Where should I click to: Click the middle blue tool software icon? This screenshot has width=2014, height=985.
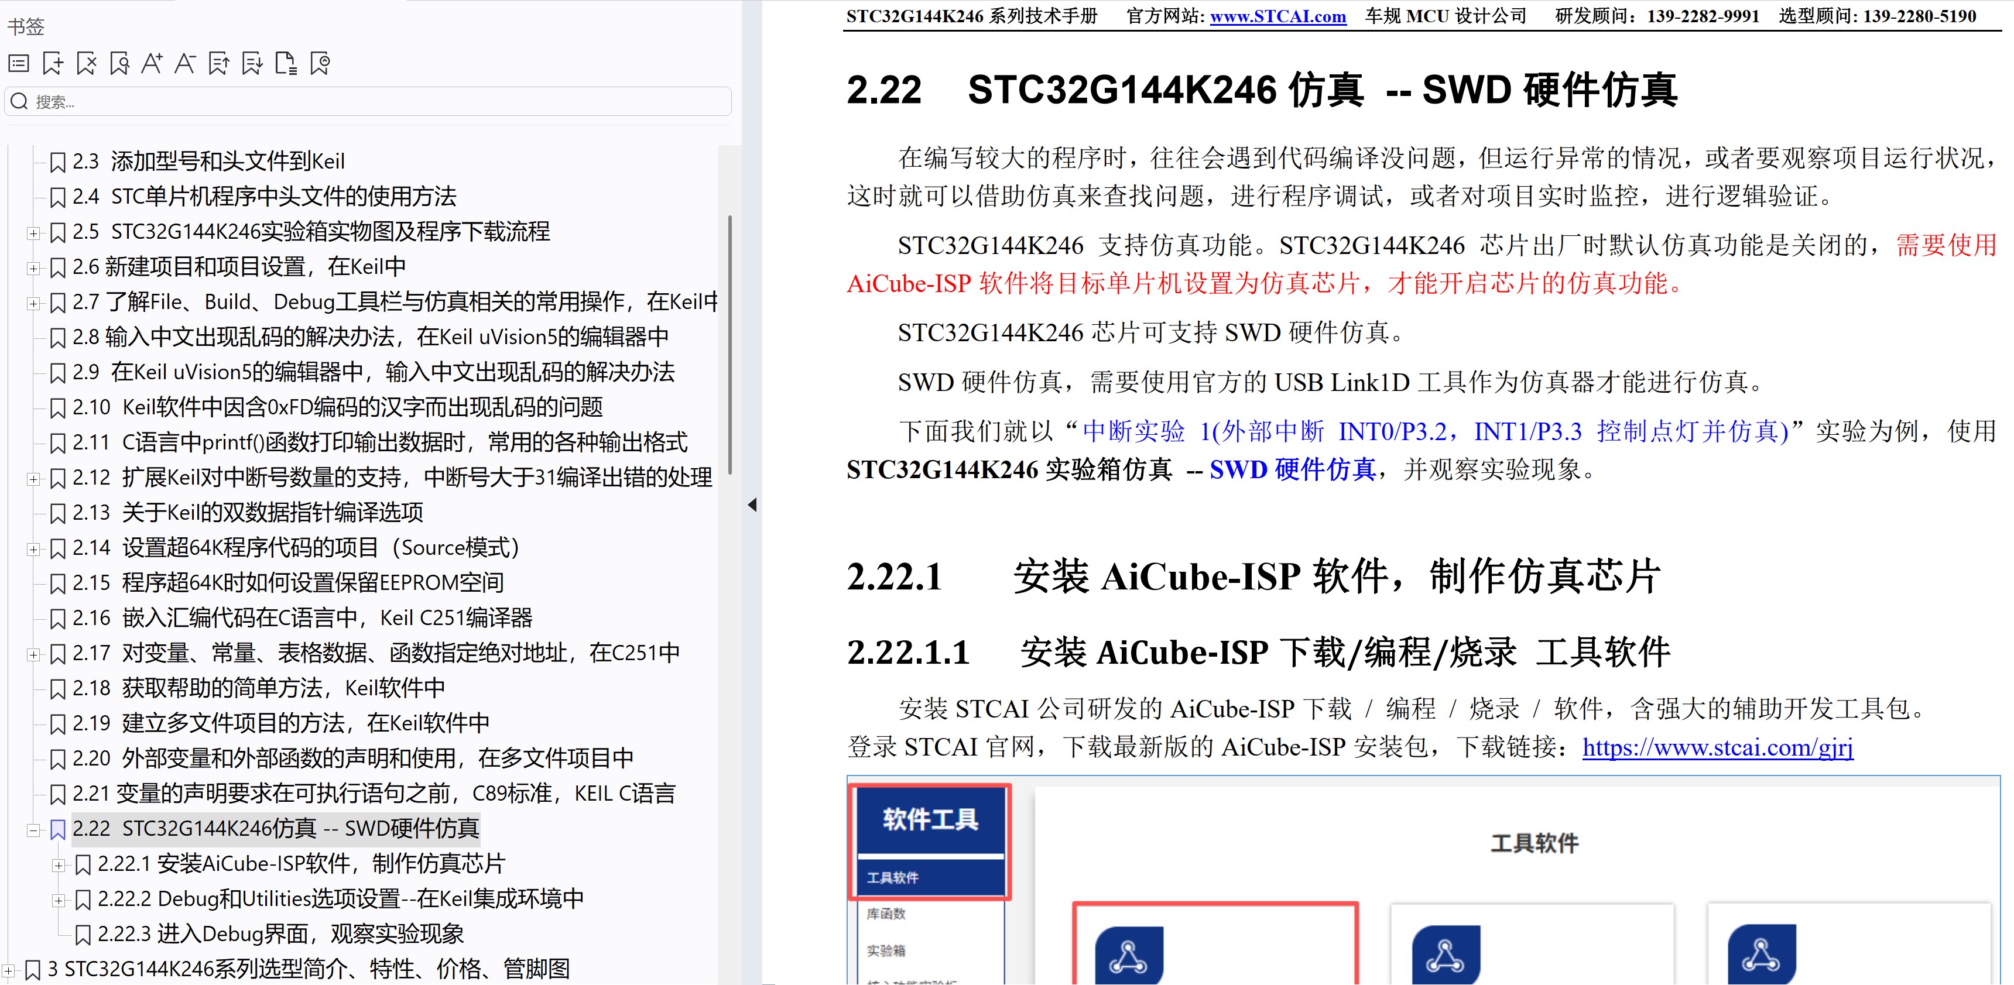[x=1446, y=955]
